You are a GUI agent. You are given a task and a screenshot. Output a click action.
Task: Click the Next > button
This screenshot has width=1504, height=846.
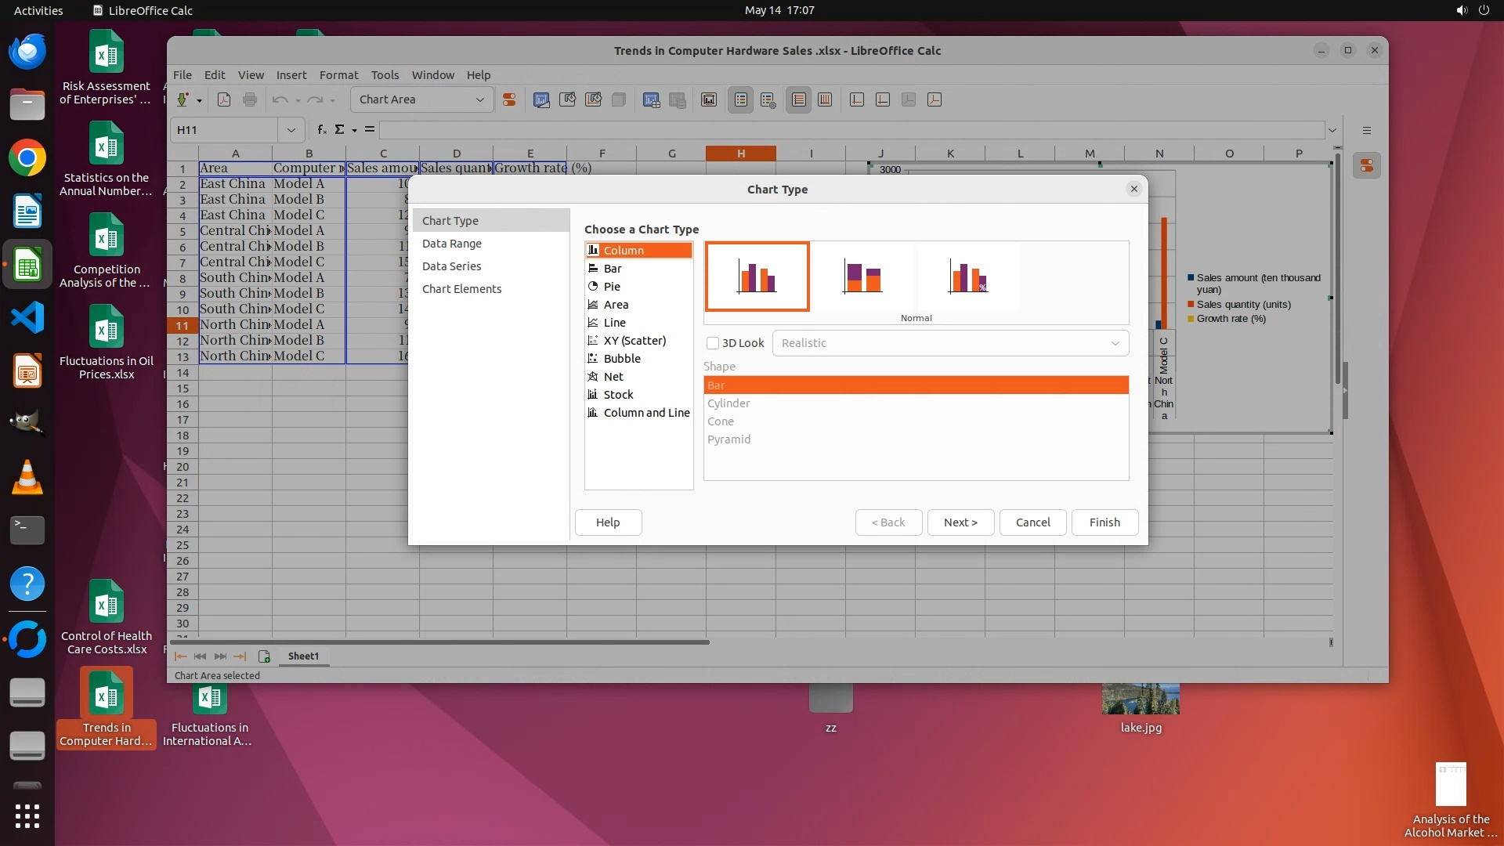pos(960,522)
